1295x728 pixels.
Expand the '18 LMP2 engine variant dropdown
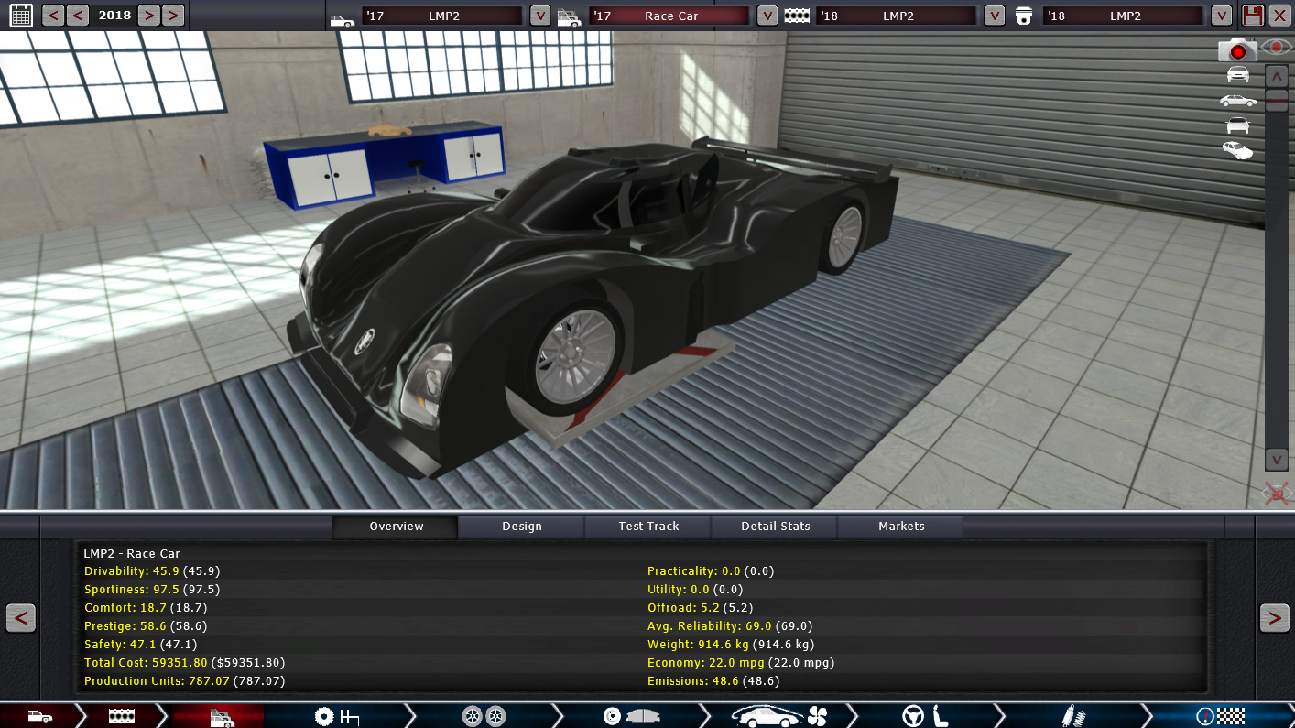click(1221, 16)
